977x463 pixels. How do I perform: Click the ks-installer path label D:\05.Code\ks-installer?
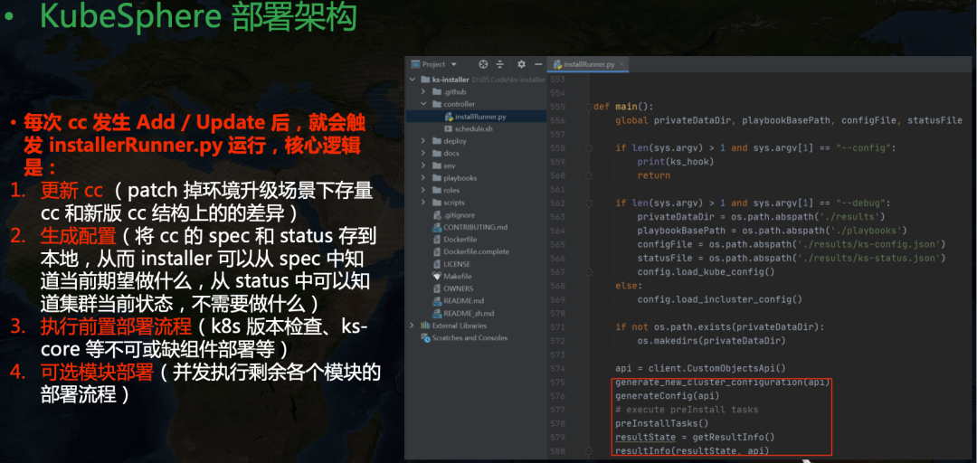coord(508,80)
